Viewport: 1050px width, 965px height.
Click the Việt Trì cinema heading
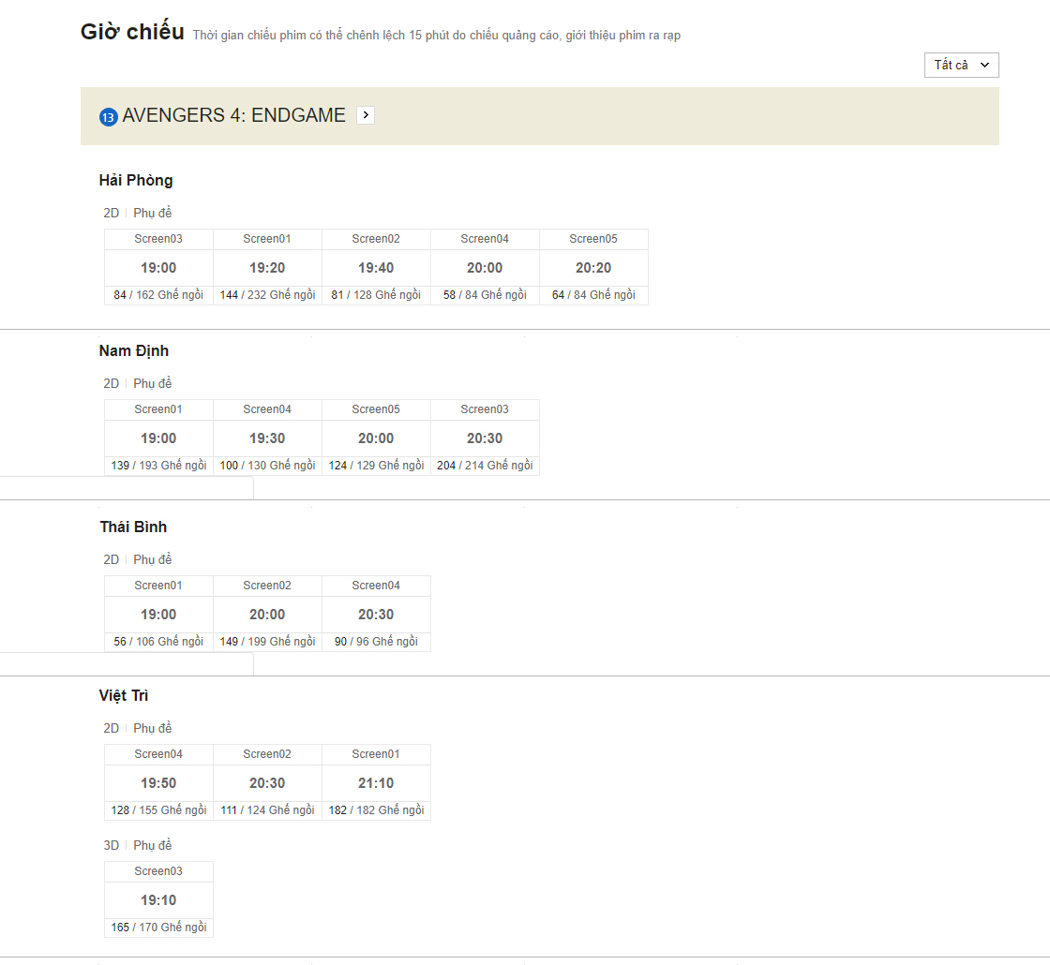coord(124,696)
